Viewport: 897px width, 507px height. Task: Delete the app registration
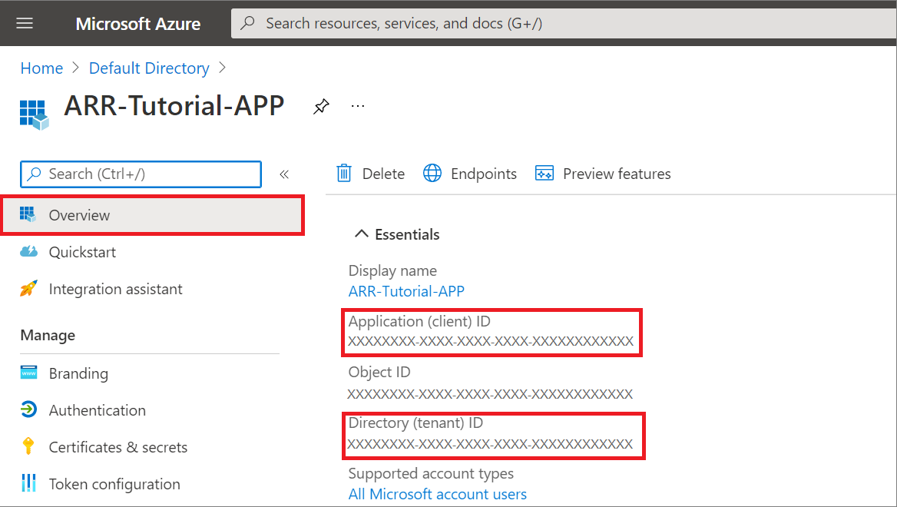pos(371,174)
